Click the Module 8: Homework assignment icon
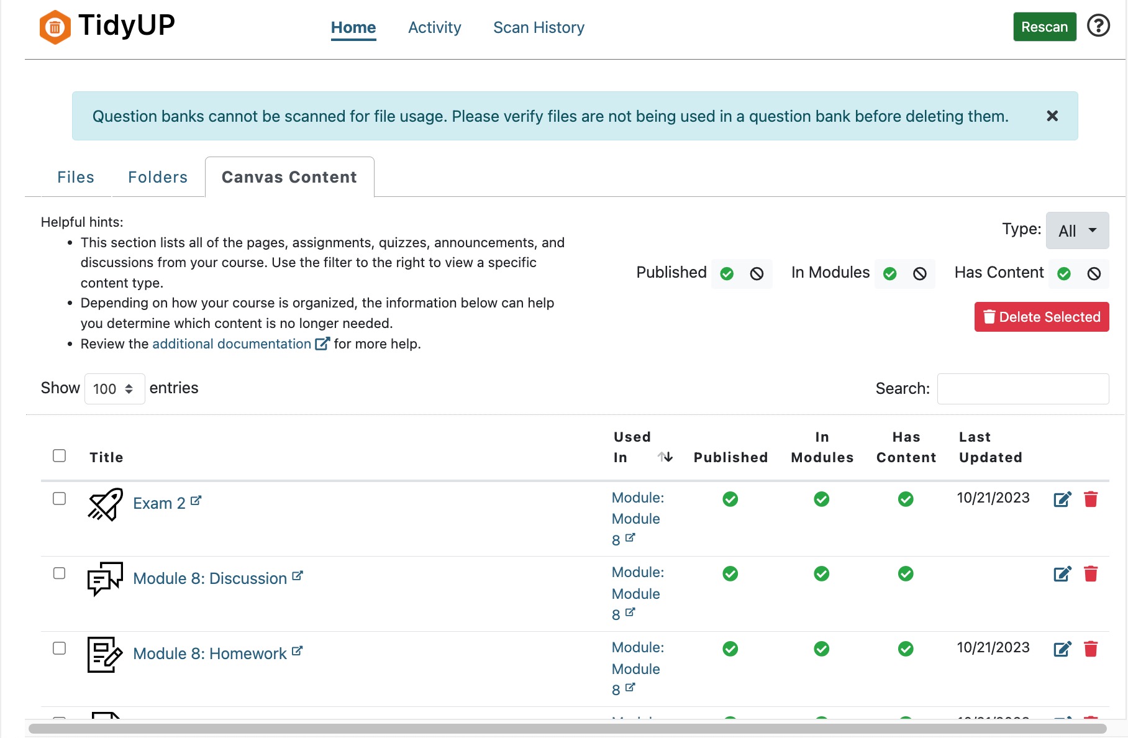 pos(105,654)
